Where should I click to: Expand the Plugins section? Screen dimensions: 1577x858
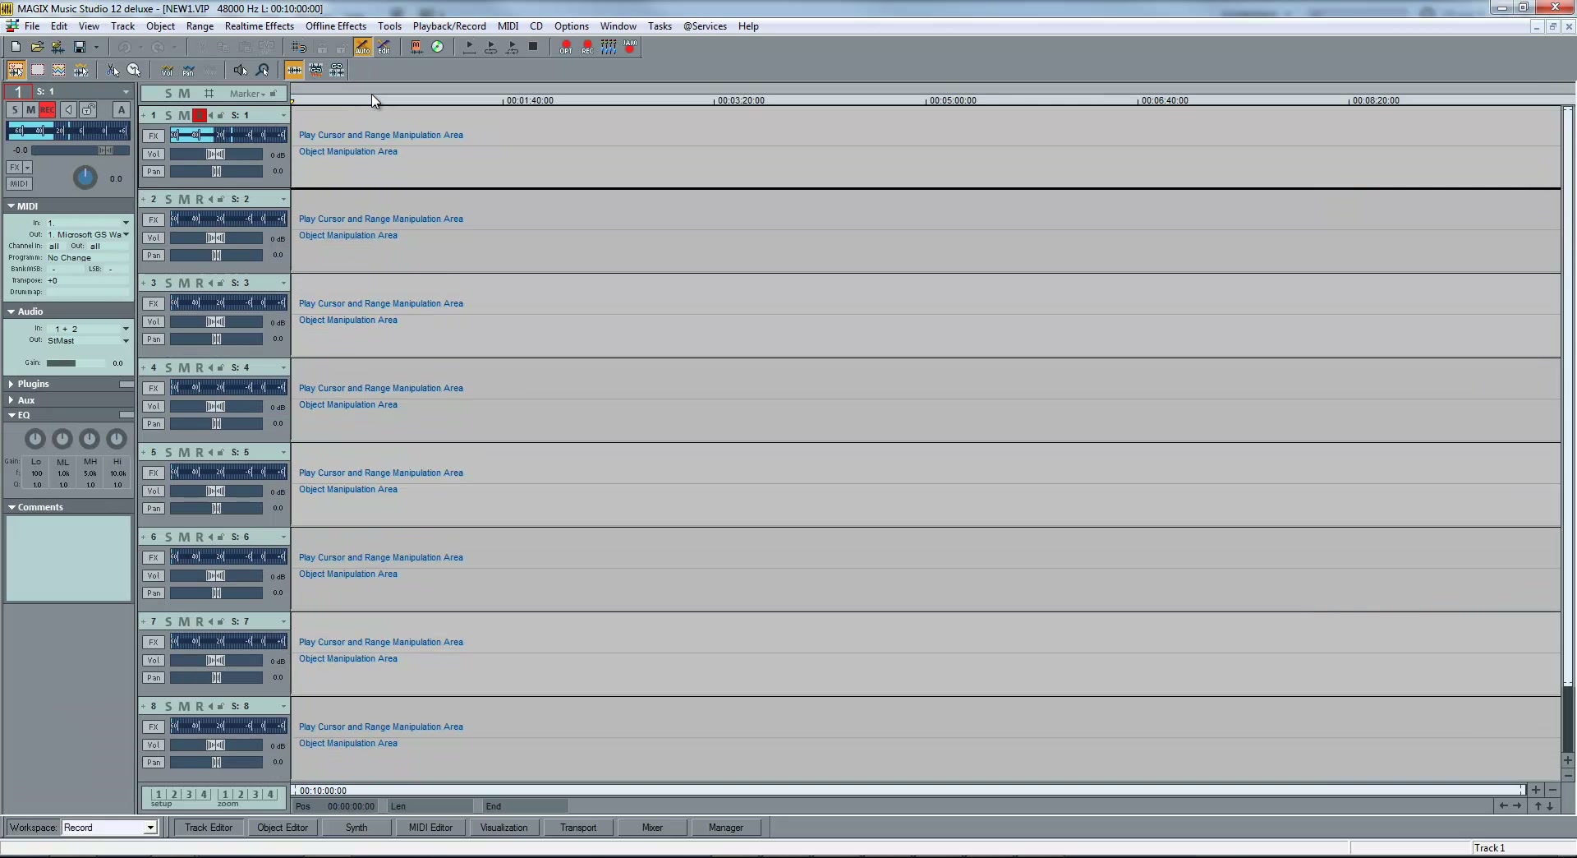11,384
